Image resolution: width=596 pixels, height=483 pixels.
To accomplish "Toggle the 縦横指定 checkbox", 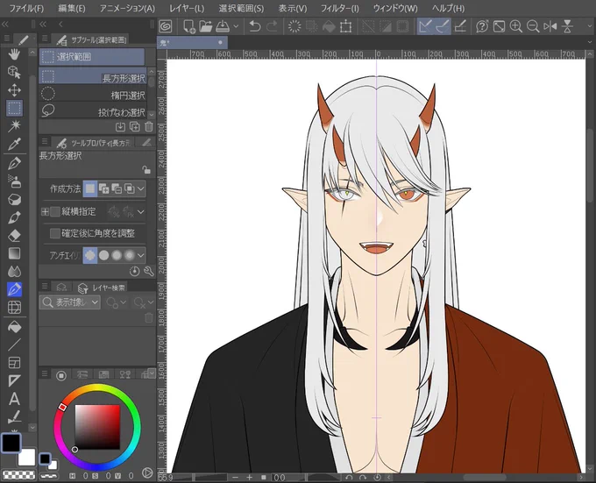I will [x=55, y=211].
